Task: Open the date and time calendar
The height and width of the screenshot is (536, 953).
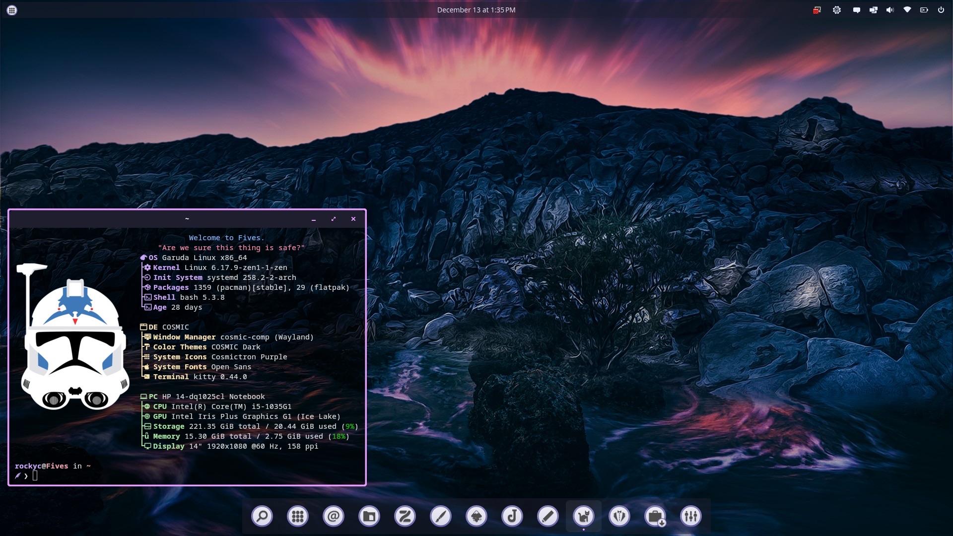Action: [476, 10]
